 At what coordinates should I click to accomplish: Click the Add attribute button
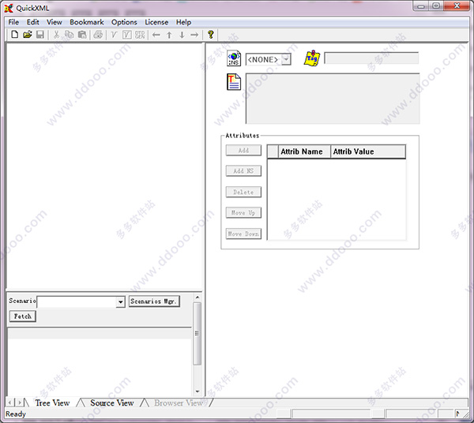243,150
